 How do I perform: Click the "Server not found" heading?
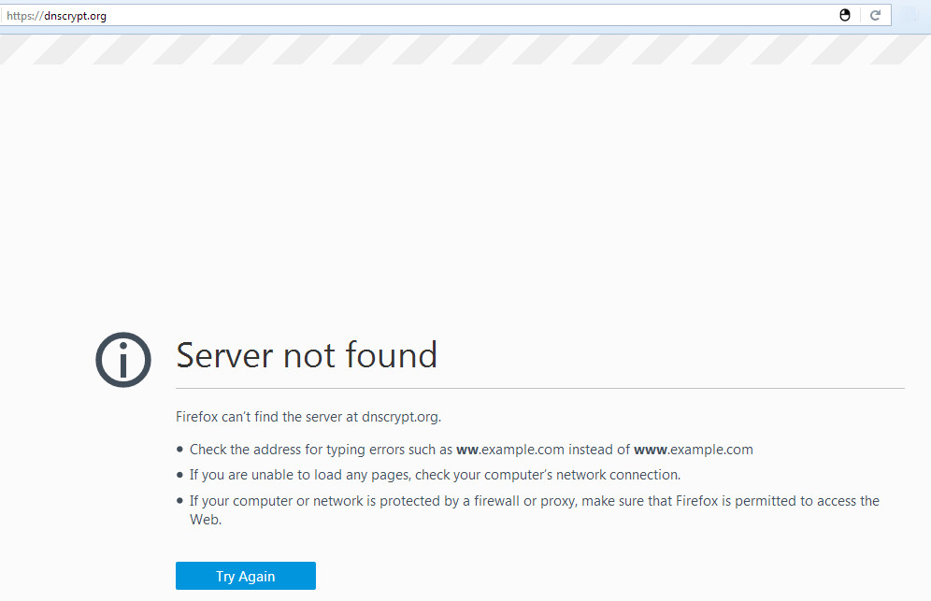[x=307, y=355]
